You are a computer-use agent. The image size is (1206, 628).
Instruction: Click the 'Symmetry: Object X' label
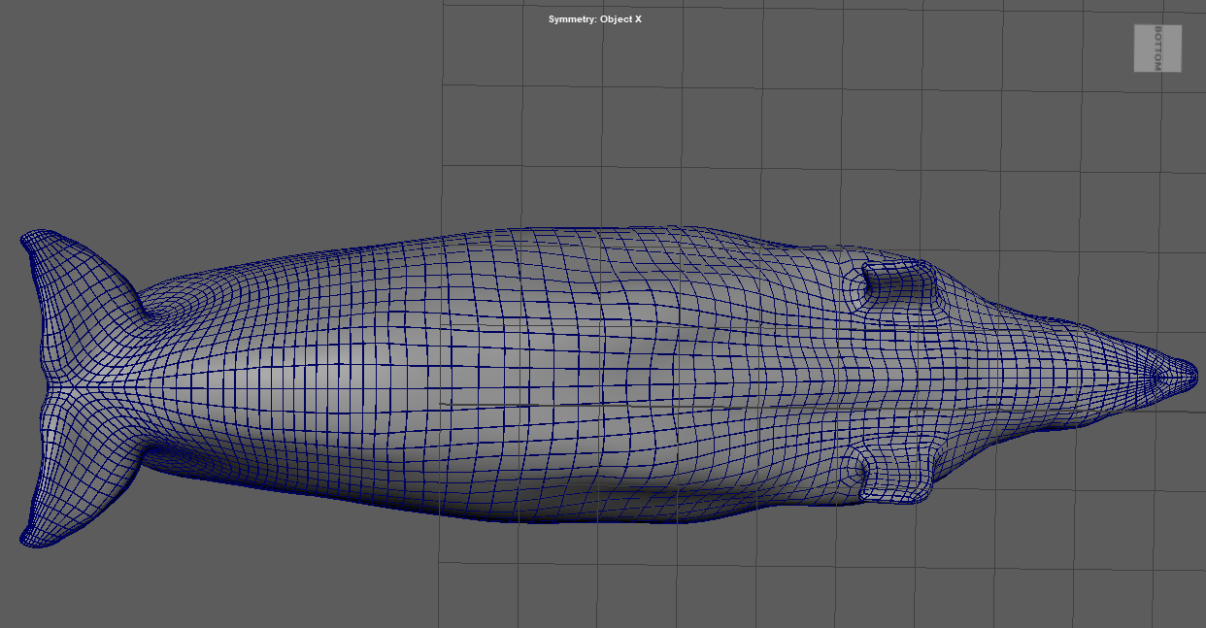tap(595, 19)
